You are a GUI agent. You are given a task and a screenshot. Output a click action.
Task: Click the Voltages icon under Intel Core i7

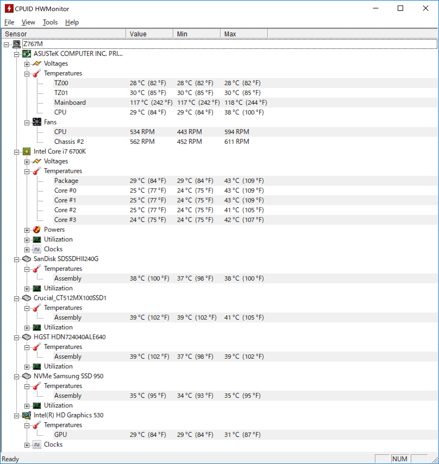(x=37, y=161)
